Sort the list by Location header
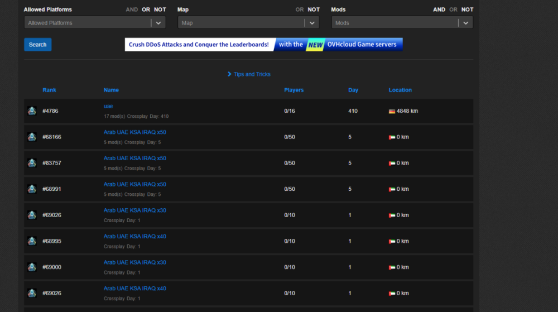The height and width of the screenshot is (312, 558). pyautogui.click(x=400, y=90)
